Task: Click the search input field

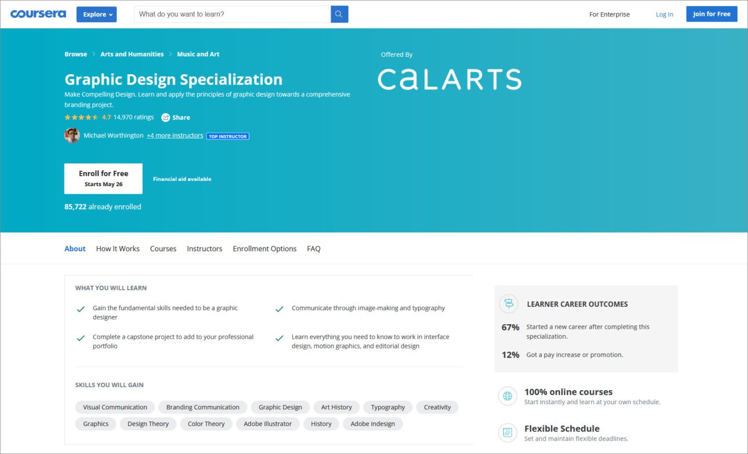Action: click(x=232, y=14)
